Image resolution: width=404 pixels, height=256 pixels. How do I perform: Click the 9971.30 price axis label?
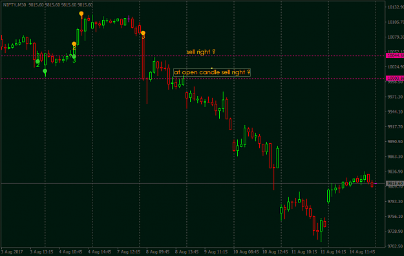pos(396,97)
